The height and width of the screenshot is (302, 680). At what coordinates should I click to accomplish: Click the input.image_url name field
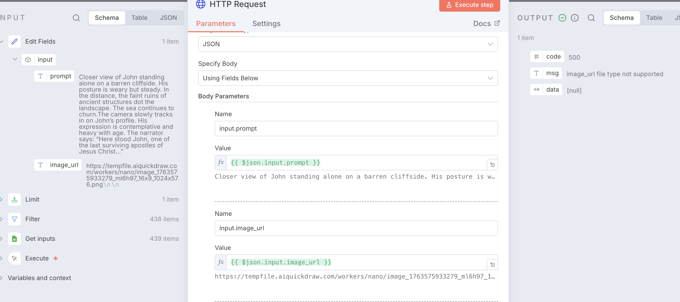(356, 228)
